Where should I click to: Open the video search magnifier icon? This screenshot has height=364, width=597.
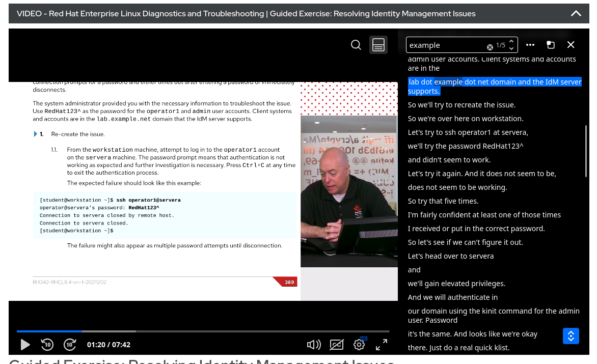coord(356,45)
